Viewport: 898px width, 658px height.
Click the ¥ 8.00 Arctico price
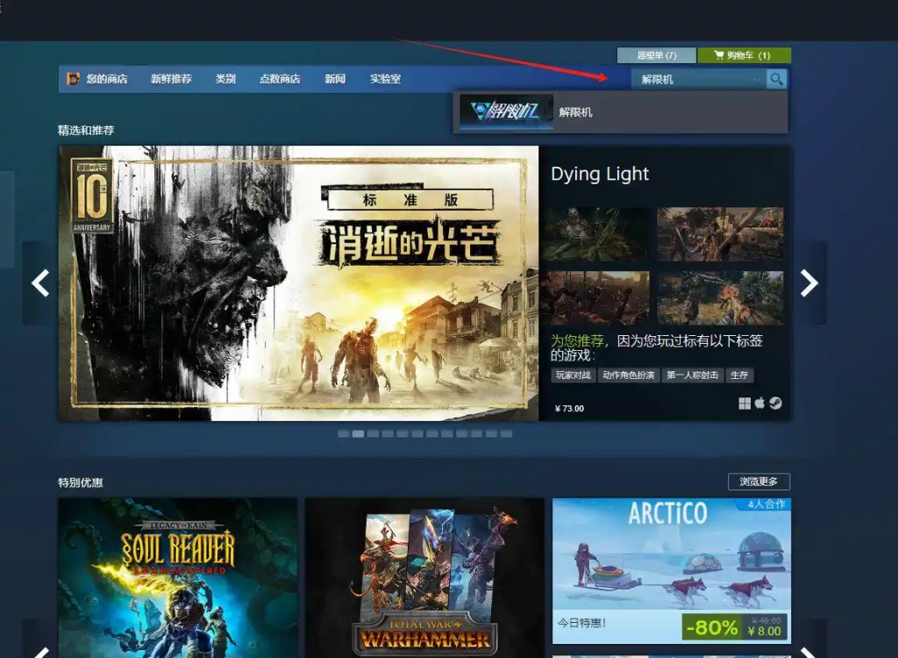click(x=765, y=632)
